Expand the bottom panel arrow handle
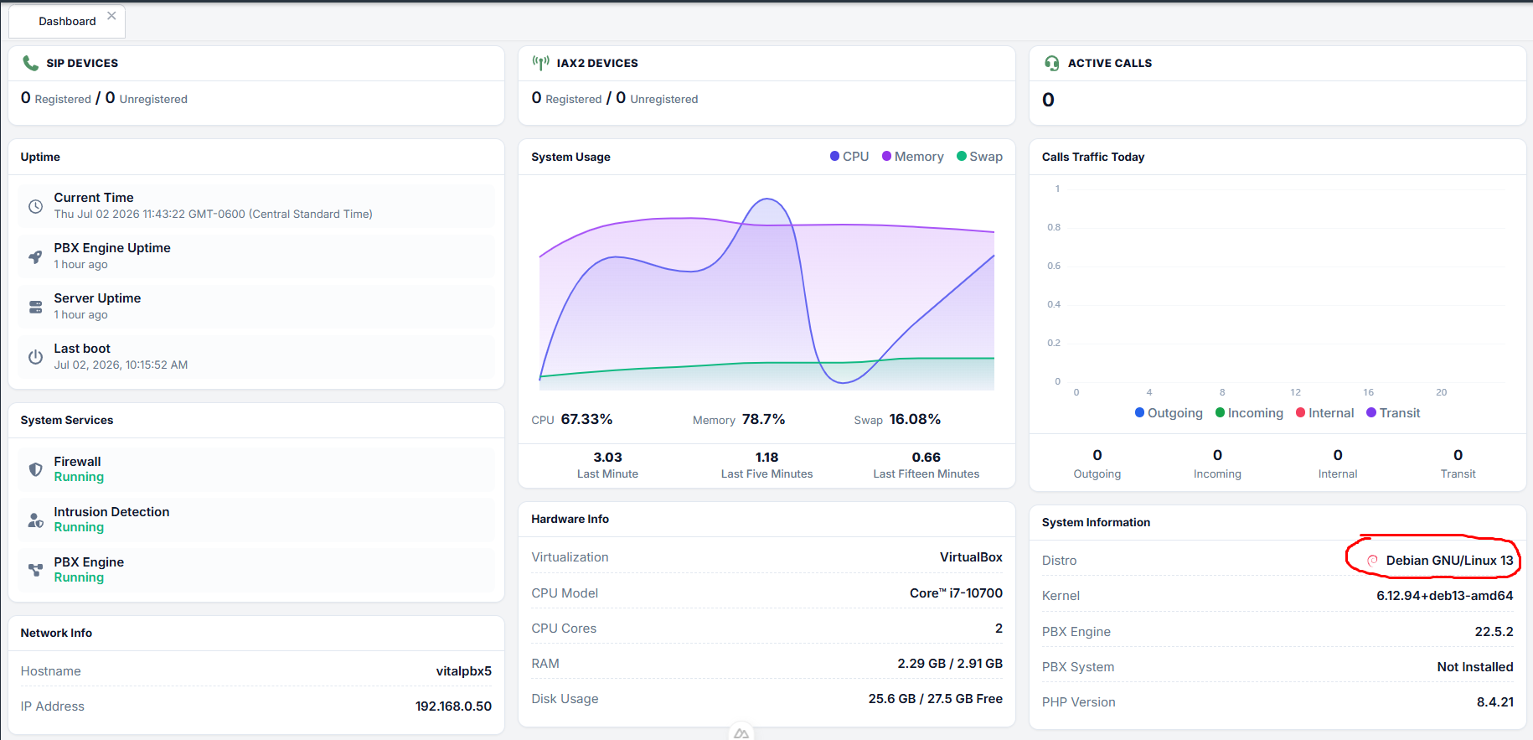Viewport: 1533px width, 740px height. point(741,732)
